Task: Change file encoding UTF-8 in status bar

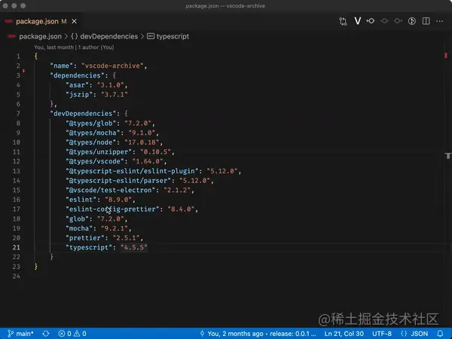Action: pyautogui.click(x=381, y=333)
